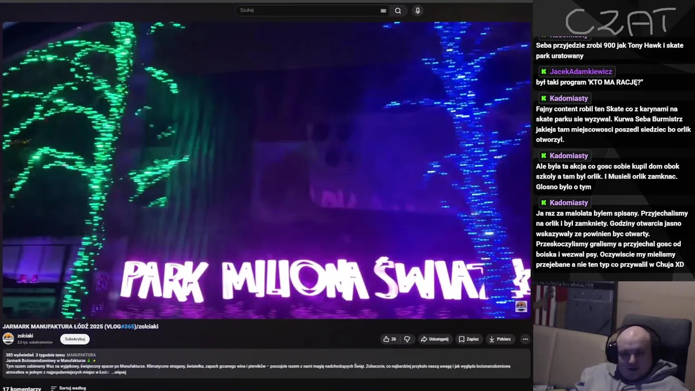This screenshot has width=695, height=391.
Task: Click Kick badge above 'Ale byla ta akcja'
Action: (544, 156)
